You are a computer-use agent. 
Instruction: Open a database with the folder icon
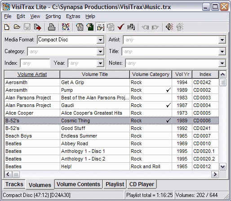pyautogui.click(x=17, y=27)
